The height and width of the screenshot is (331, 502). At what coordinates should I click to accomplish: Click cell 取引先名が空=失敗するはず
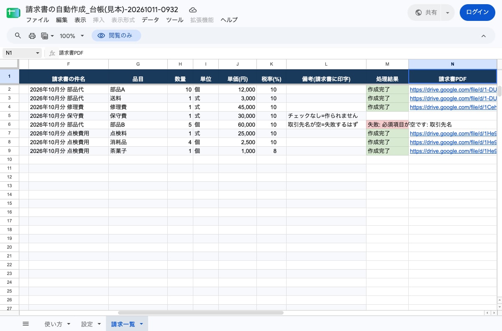(x=326, y=125)
